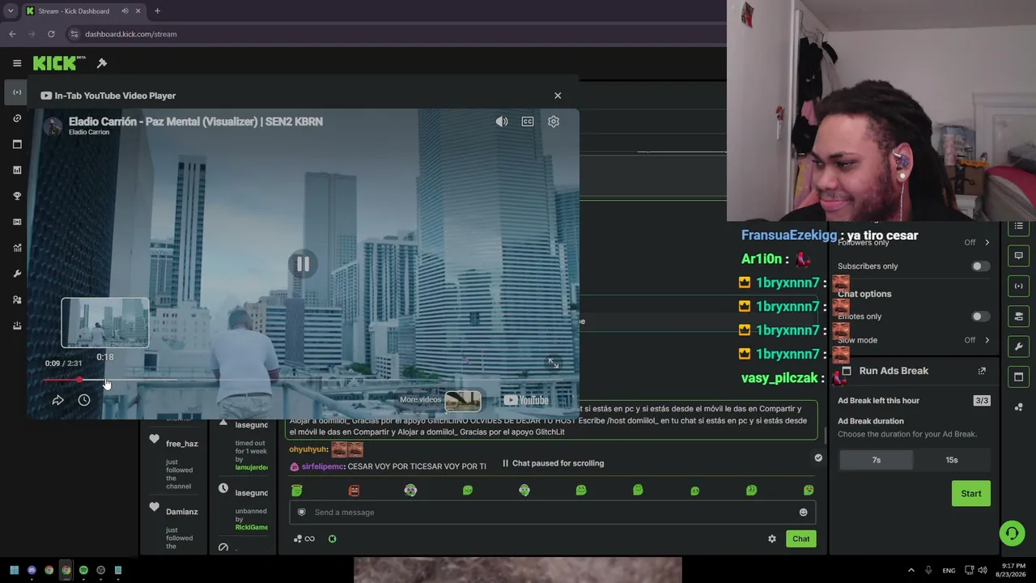
Task: Open YouTube player settings gear
Action: point(554,121)
